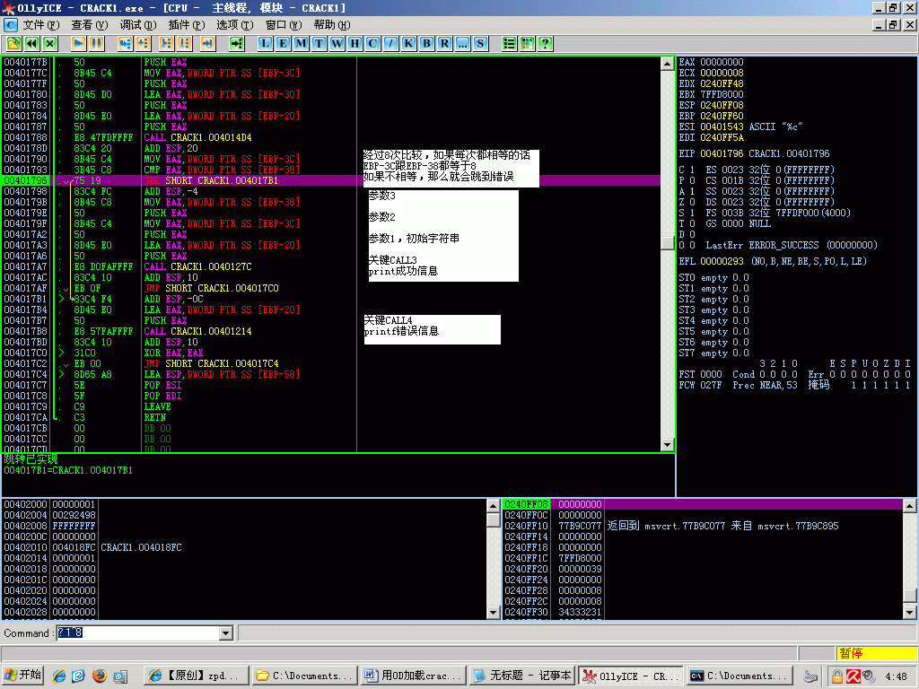Open Source window with S button
Screen dimensions: 919x689
481,43
